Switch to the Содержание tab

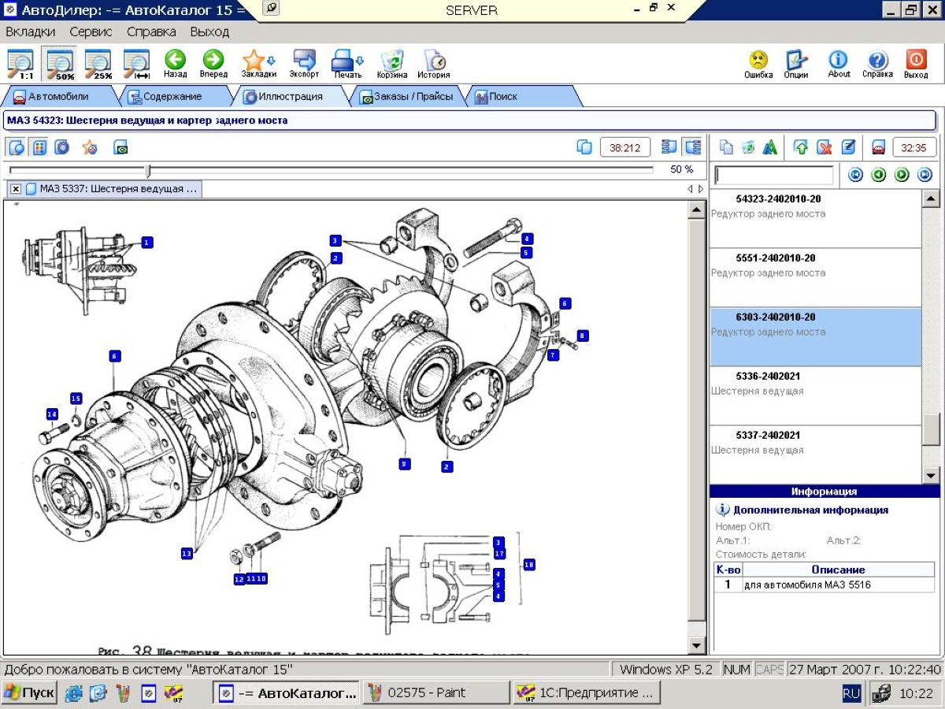tap(173, 97)
